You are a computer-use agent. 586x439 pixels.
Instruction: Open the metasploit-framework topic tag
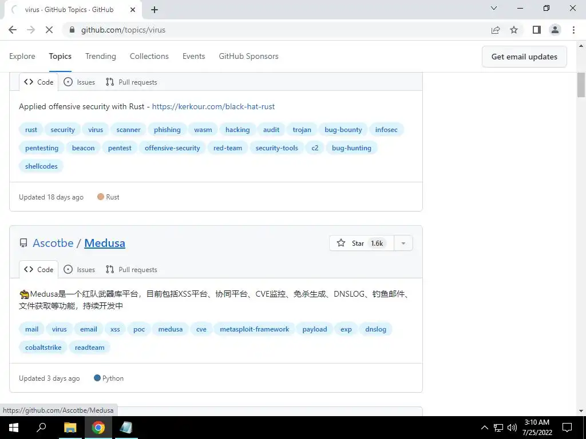point(255,329)
